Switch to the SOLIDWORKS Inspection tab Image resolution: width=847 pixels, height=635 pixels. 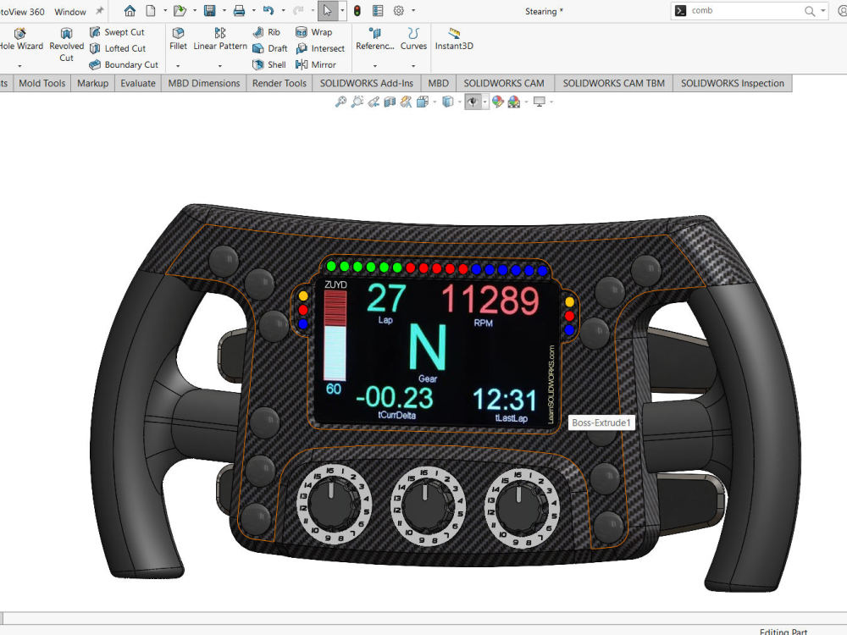tap(733, 83)
